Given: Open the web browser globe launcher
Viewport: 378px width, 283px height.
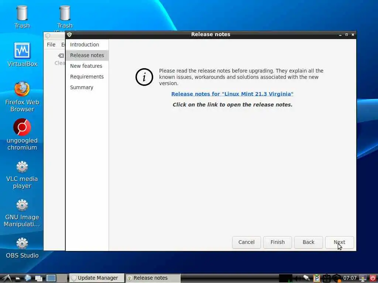Looking at the screenshot, I should 28,278.
